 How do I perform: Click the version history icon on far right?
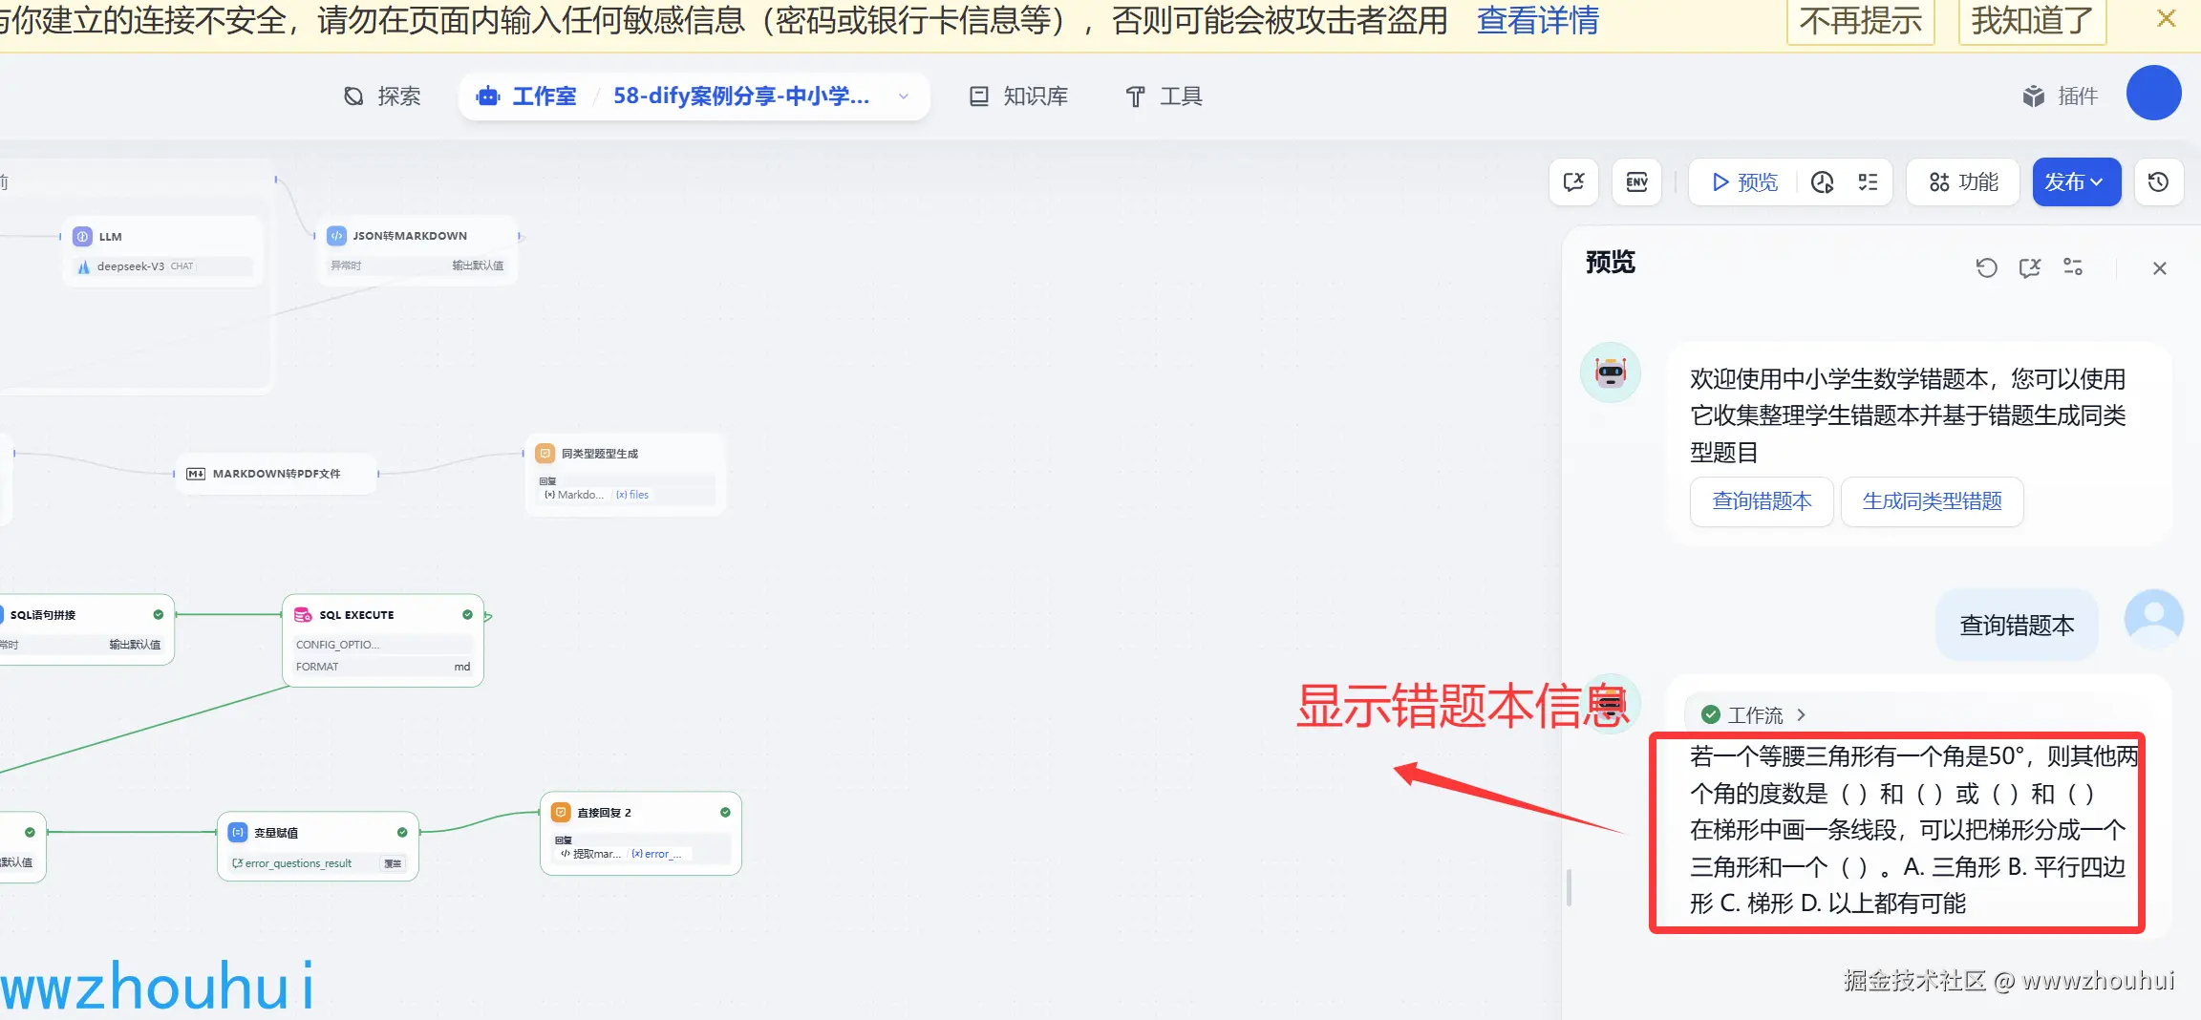coord(2158,181)
